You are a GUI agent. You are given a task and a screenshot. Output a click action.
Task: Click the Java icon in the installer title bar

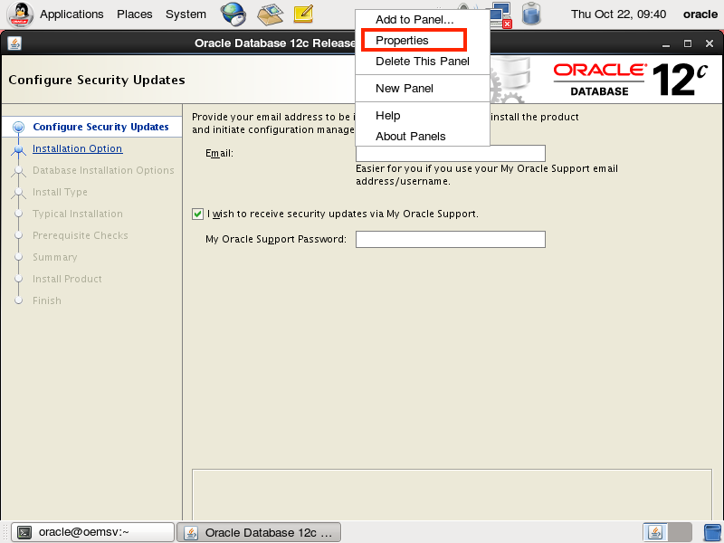14,43
